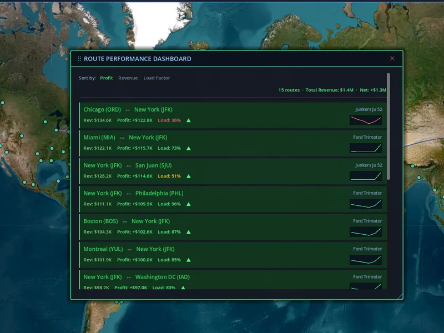This screenshot has height=333, width=444.
Task: Sort routes by Load Factor
Action: pos(157,78)
